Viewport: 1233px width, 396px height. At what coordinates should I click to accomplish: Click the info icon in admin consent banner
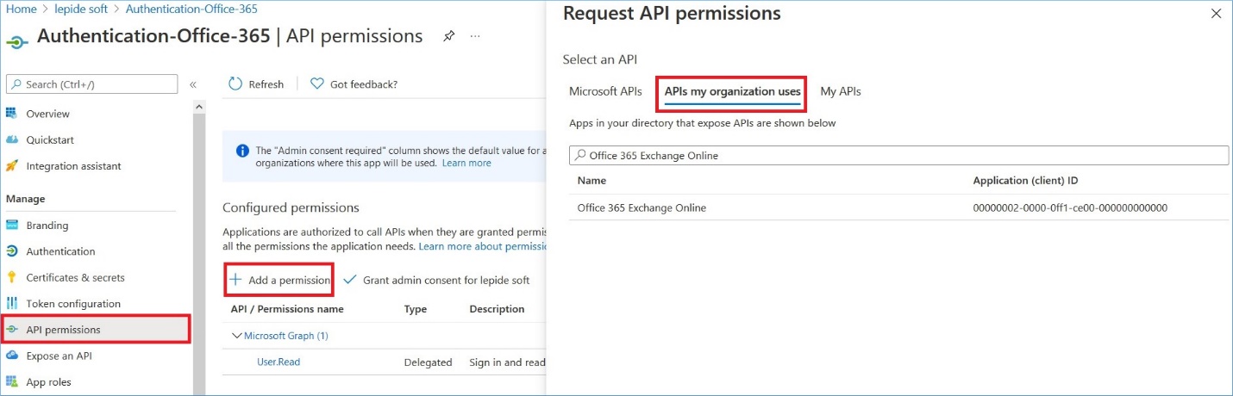(243, 151)
